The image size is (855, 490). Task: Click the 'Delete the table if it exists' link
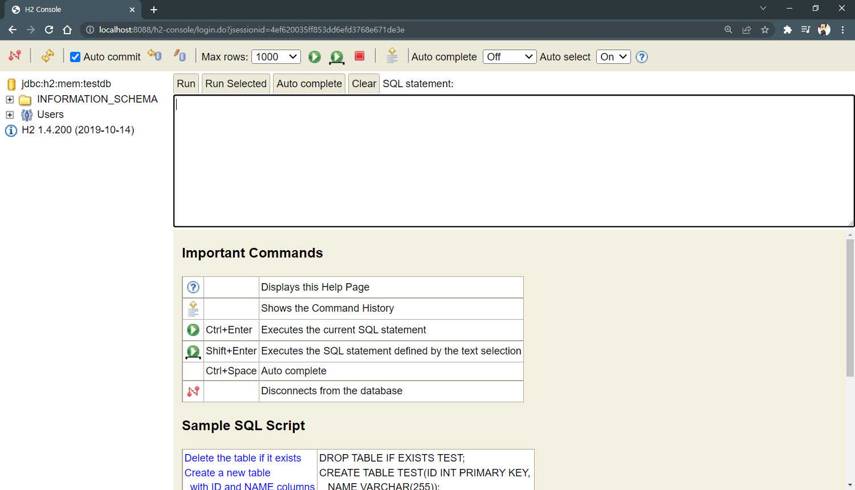click(x=243, y=458)
